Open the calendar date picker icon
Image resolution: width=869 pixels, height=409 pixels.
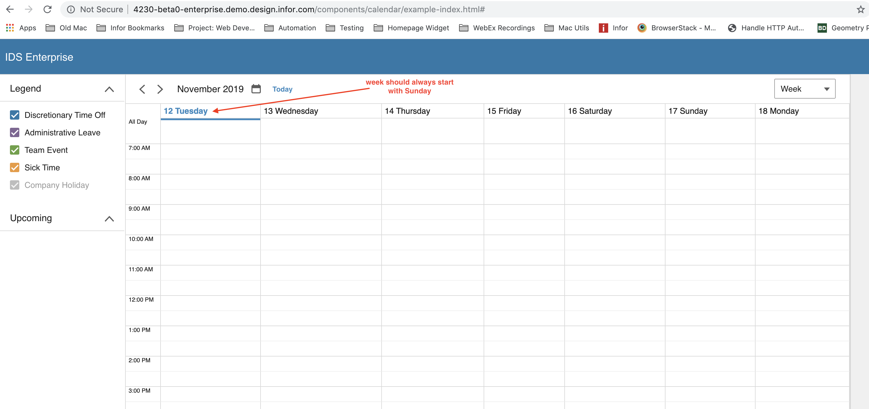point(256,89)
